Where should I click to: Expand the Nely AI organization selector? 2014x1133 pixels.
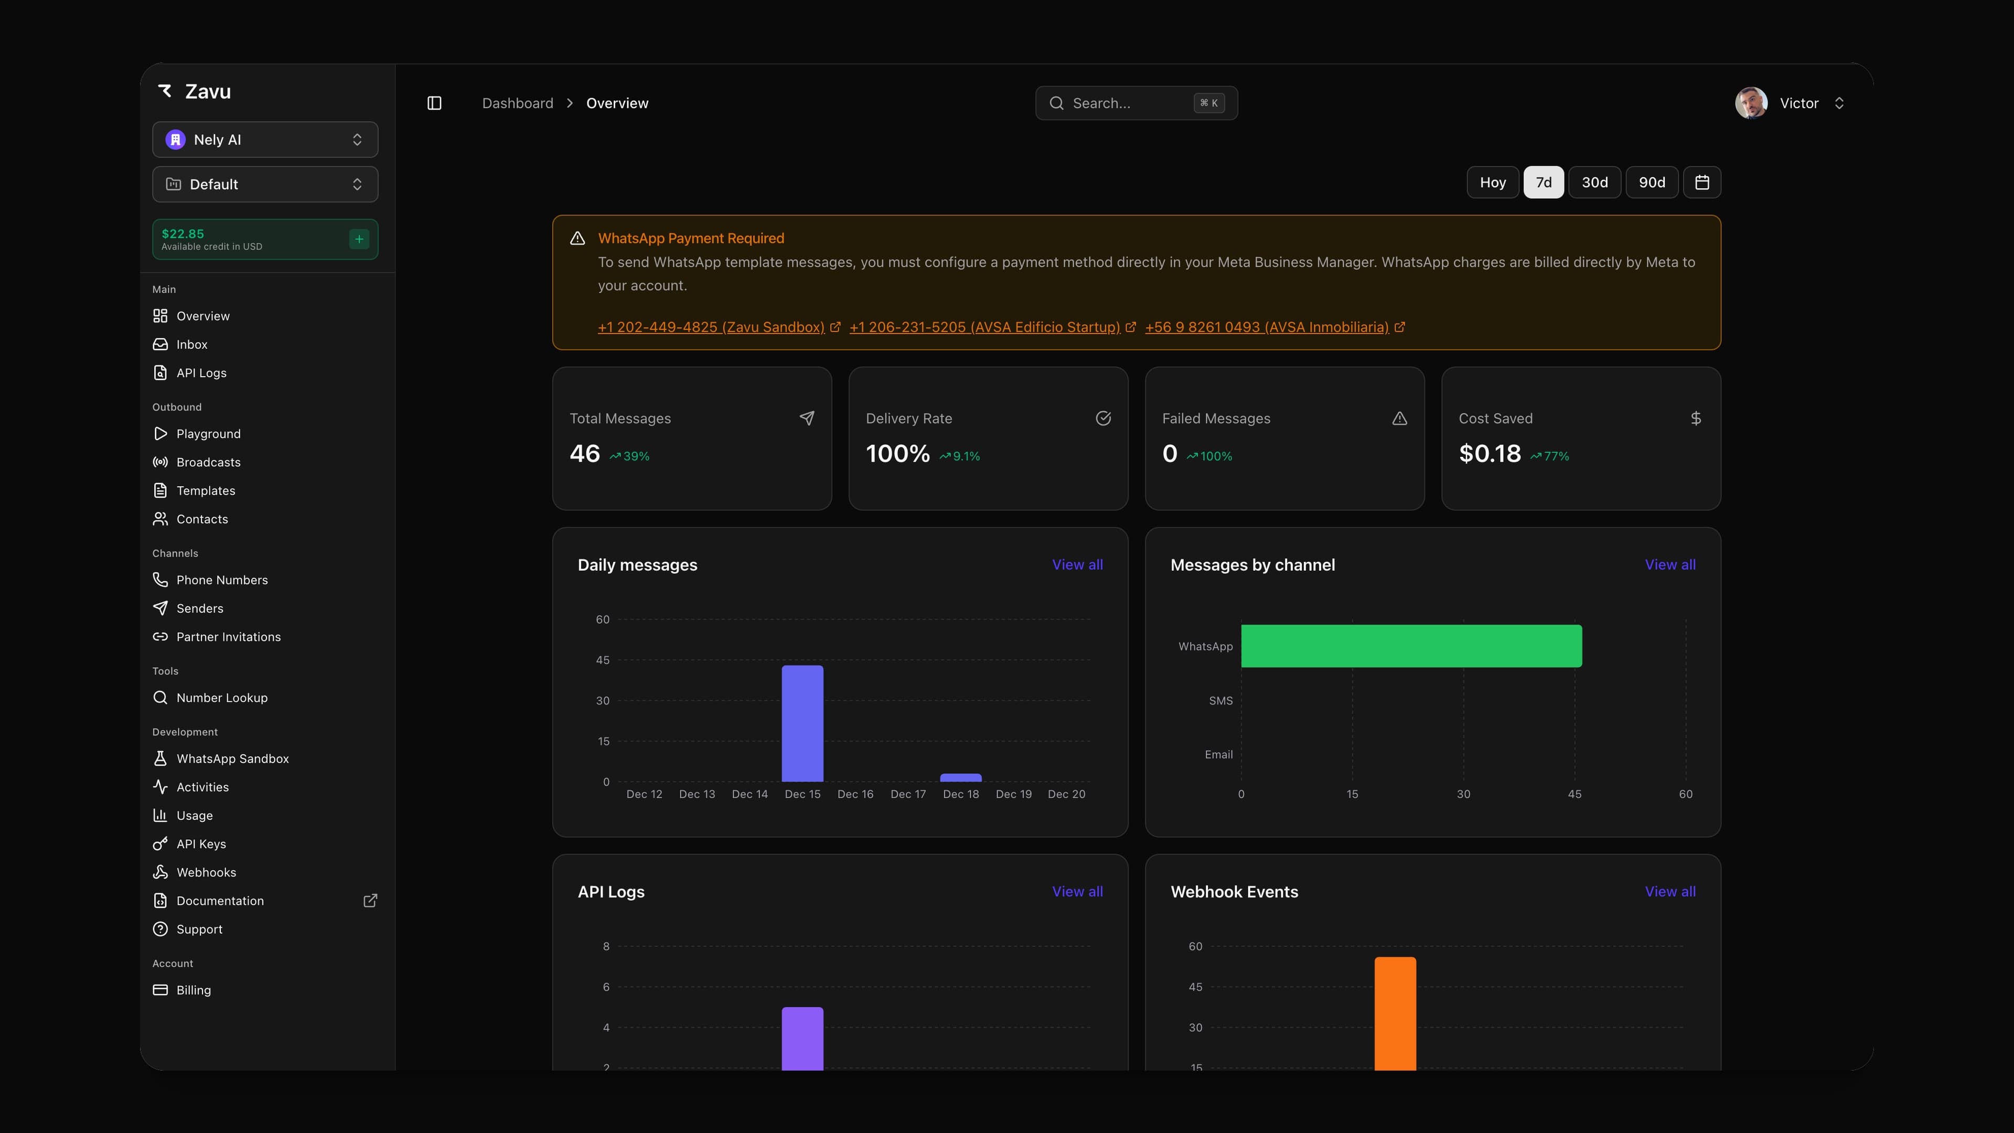click(x=265, y=140)
